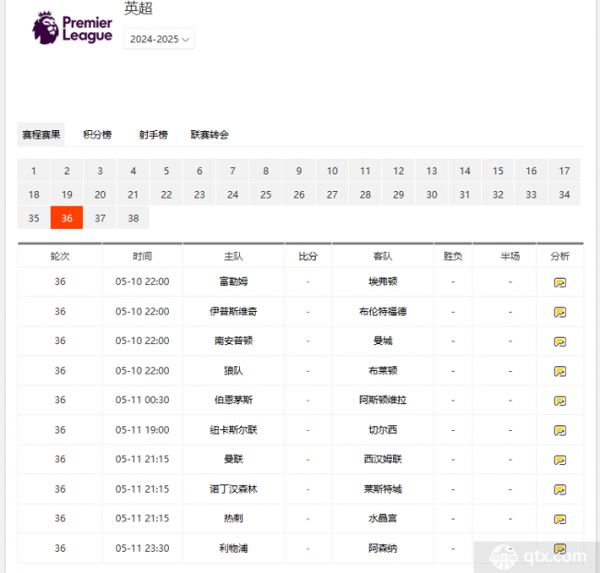Click away team 布伦特福德
The image size is (600, 573).
coord(383,311)
